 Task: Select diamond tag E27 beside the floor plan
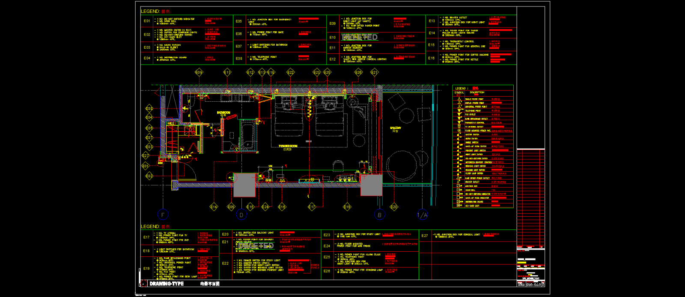[146, 156]
